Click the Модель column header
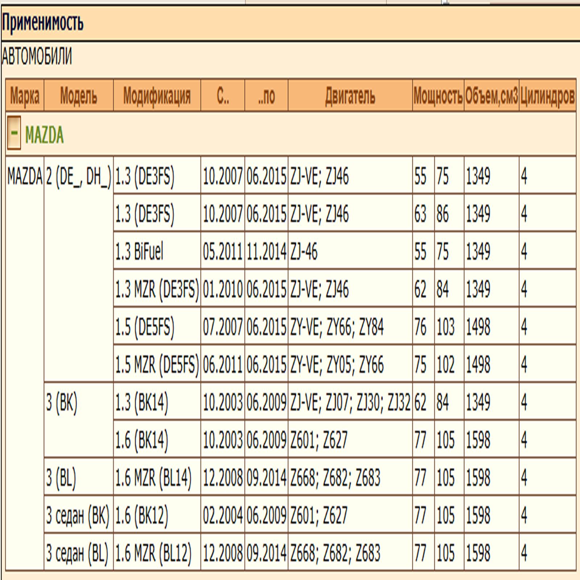Viewport: 580px width, 580px height. 79,96
